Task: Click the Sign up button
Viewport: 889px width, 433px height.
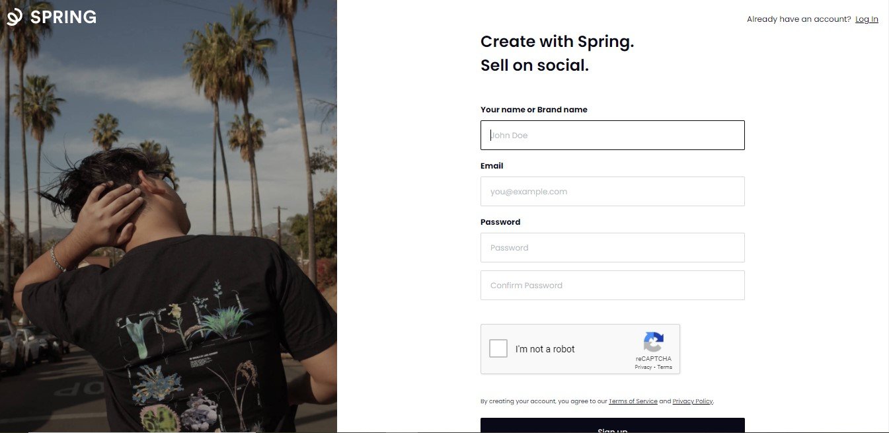Action: 612,427
